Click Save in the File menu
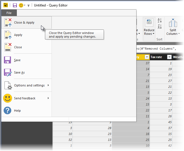 17,60
